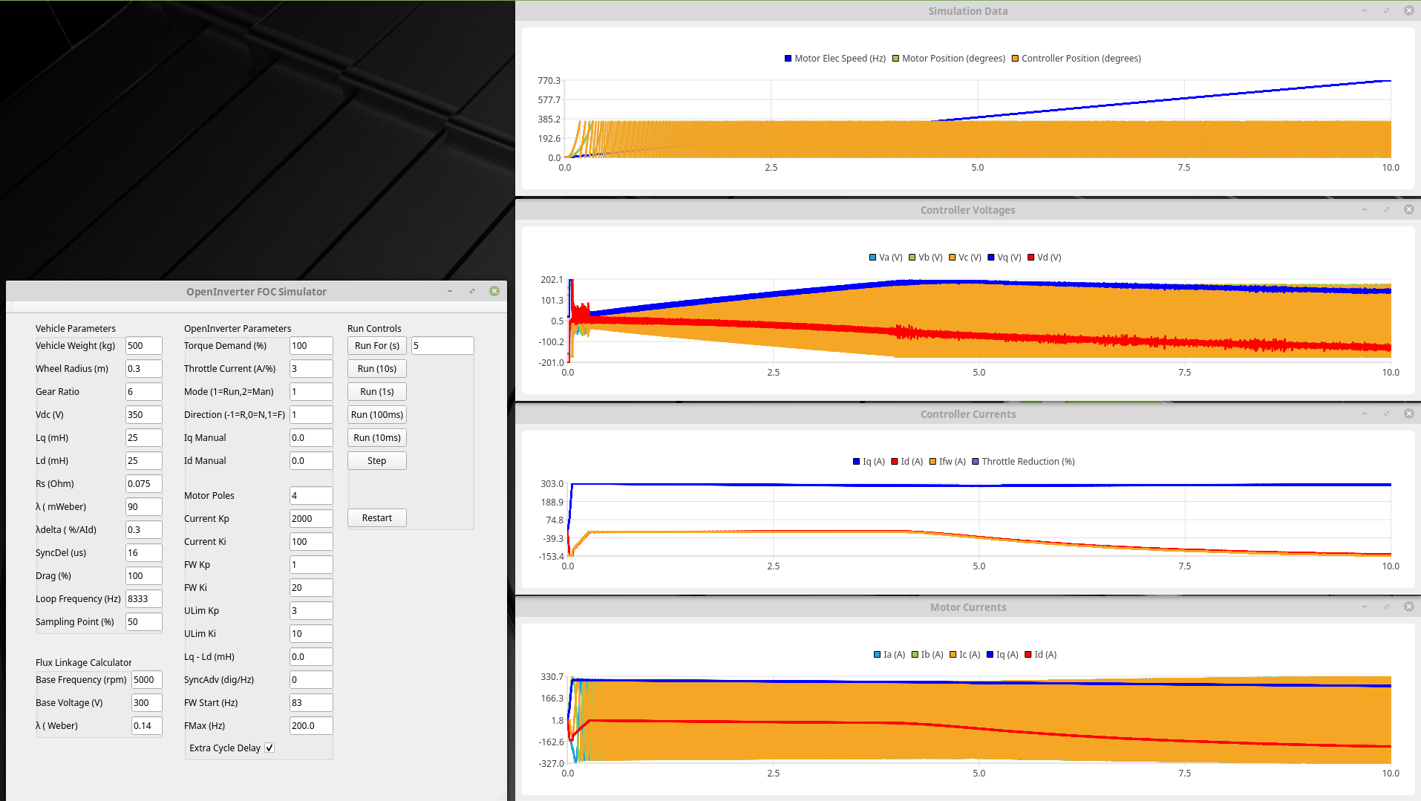1421x801 pixels.
Task: Close the OpenInverter FOC Simulator window
Action: tap(494, 291)
